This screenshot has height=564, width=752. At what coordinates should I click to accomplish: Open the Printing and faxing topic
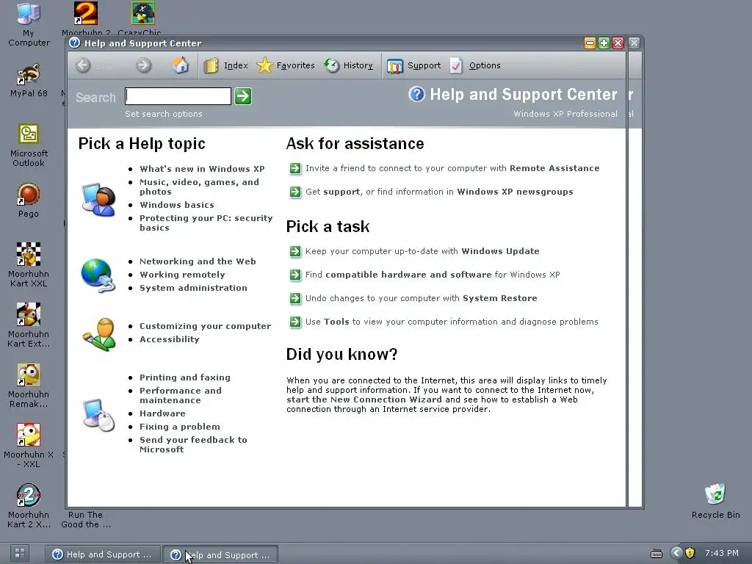coord(184,377)
